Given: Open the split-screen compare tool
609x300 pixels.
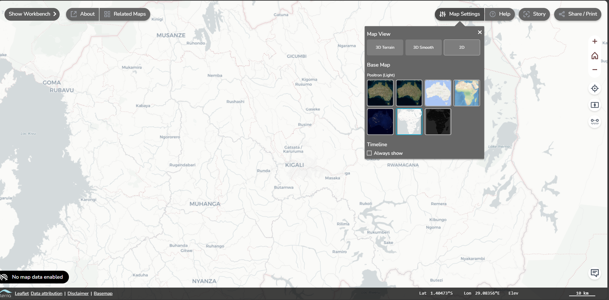Looking at the screenshot, I should (595, 105).
